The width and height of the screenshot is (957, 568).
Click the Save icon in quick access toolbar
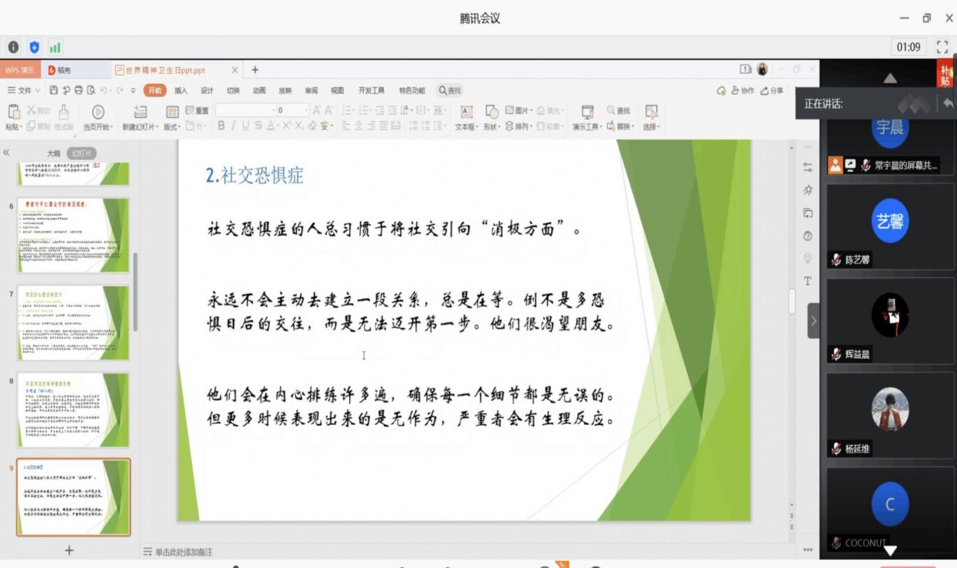(54, 91)
